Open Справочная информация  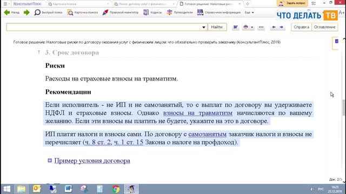point(218,12)
